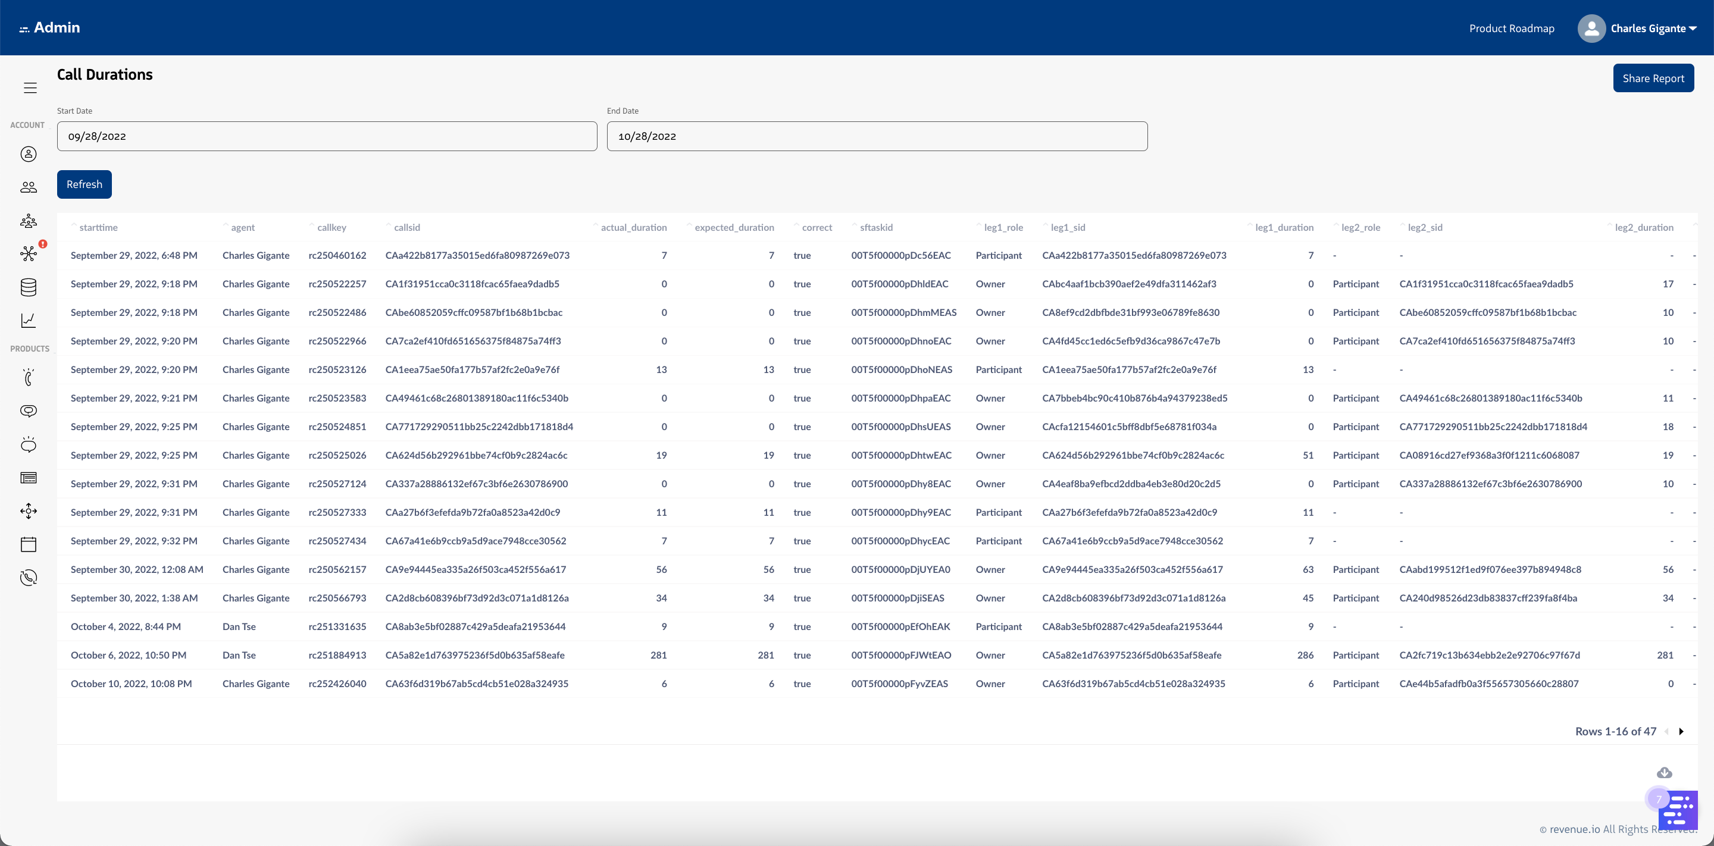Viewport: 1714px width, 846px height.
Task: Go to next page of rows
Action: [x=1681, y=732]
